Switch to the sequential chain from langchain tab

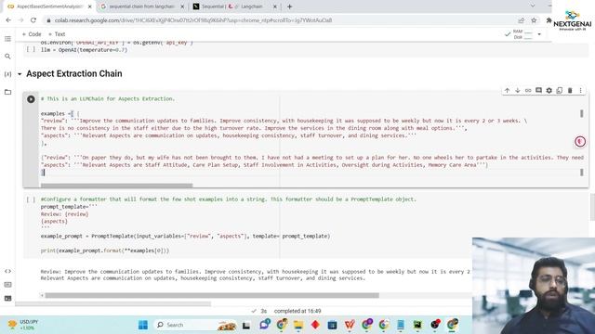tap(141, 6)
